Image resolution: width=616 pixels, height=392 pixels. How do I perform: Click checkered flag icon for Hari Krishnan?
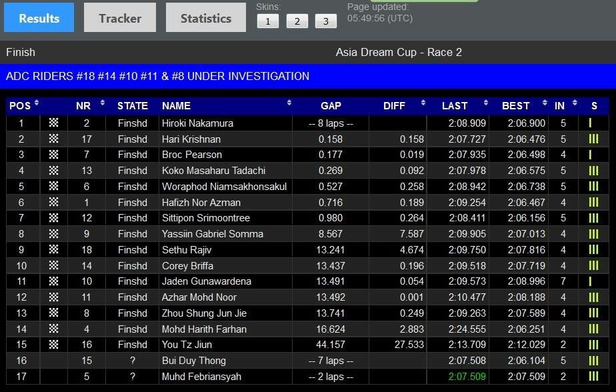(54, 139)
